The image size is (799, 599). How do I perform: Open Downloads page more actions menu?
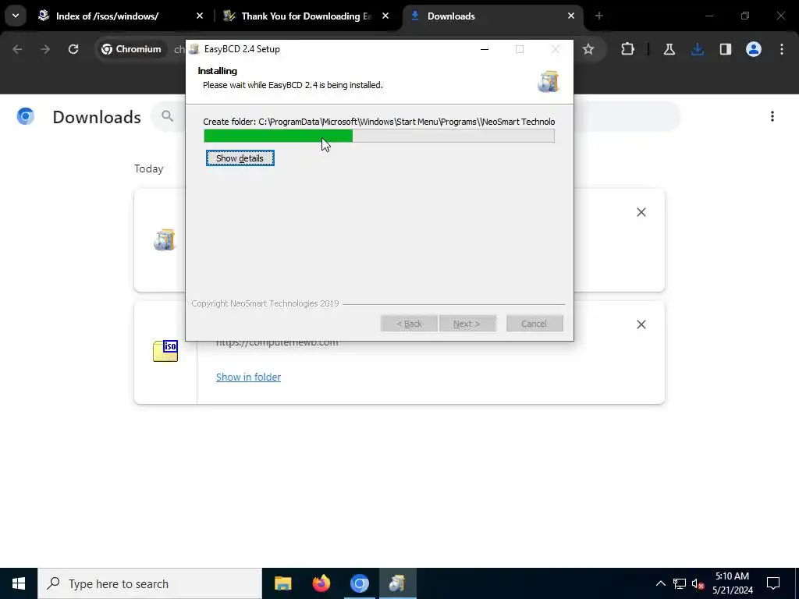coord(772,117)
